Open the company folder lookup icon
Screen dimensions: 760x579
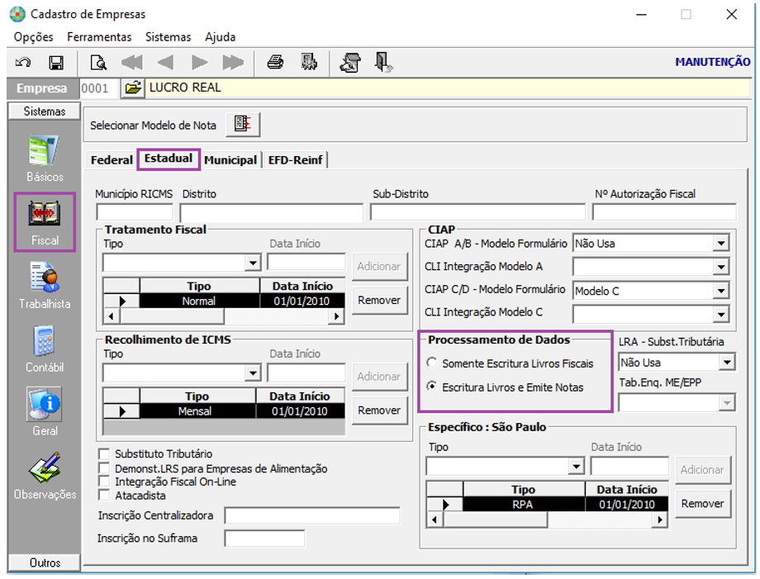(133, 88)
